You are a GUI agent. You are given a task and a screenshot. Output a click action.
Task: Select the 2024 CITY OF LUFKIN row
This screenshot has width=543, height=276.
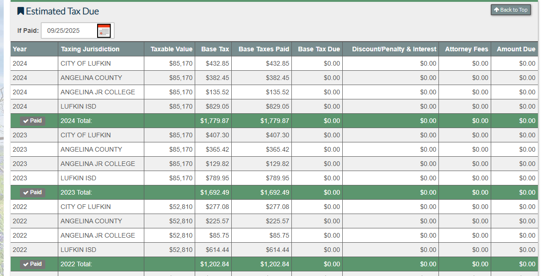coord(86,63)
